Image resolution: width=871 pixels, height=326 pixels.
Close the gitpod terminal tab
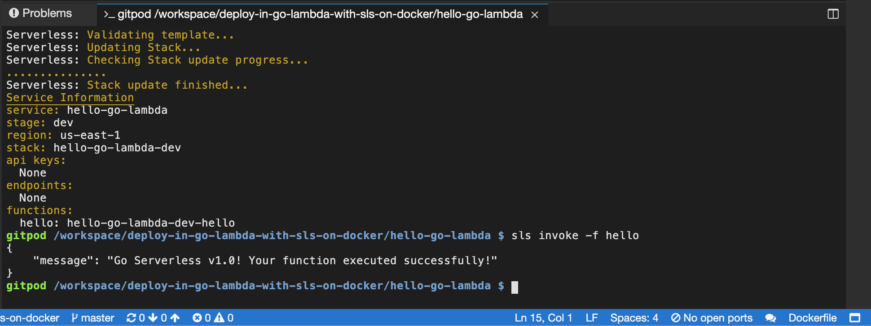(x=535, y=15)
